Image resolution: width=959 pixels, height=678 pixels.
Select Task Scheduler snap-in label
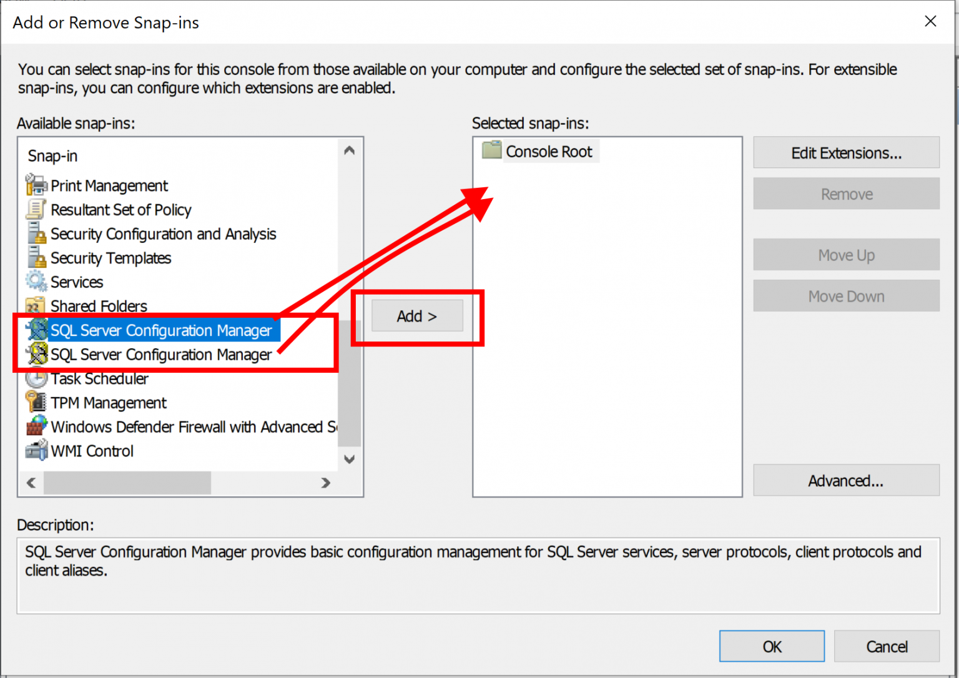pyautogui.click(x=99, y=379)
